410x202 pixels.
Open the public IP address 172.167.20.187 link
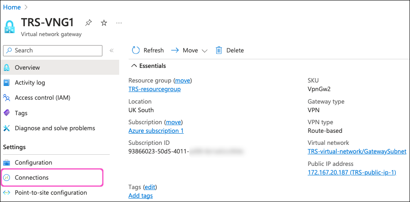coord(351,172)
